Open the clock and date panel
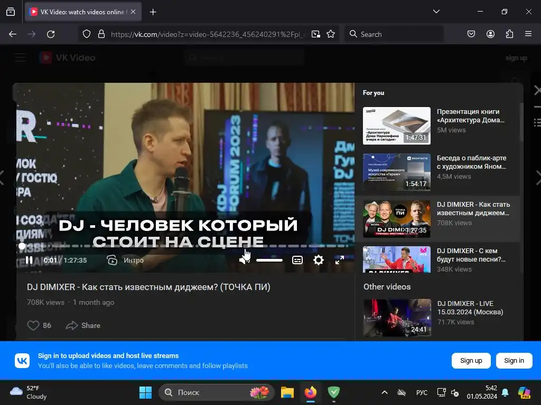This screenshot has height=405, width=541. [x=482, y=392]
